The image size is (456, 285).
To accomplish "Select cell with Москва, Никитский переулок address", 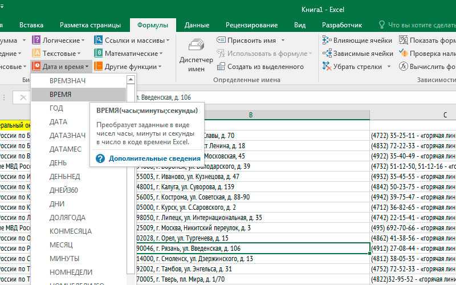I will [x=253, y=227].
